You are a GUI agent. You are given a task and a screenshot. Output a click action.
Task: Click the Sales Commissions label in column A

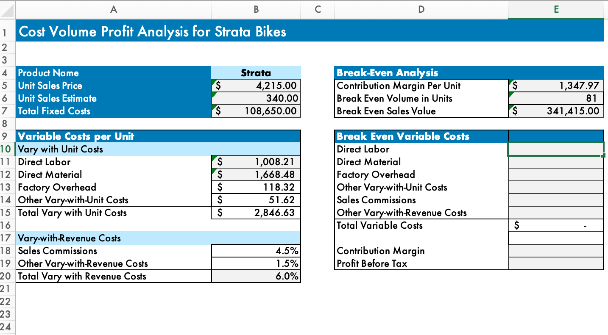[x=57, y=251]
